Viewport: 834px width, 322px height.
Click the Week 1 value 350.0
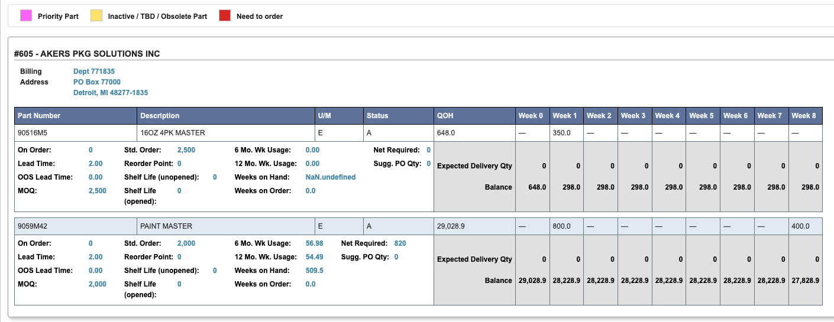pyautogui.click(x=561, y=133)
